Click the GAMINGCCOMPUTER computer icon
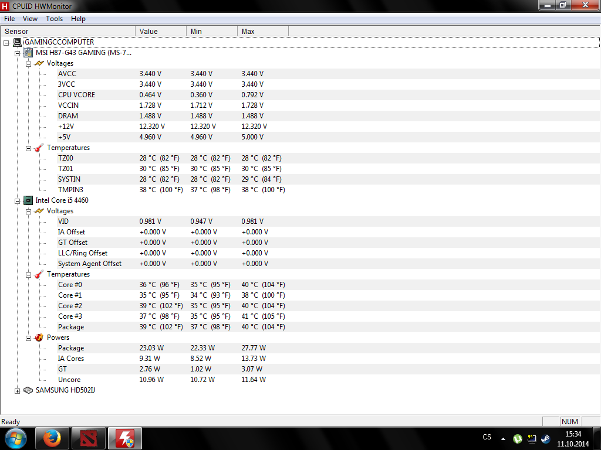Screen dimensions: 601x450 [17, 42]
